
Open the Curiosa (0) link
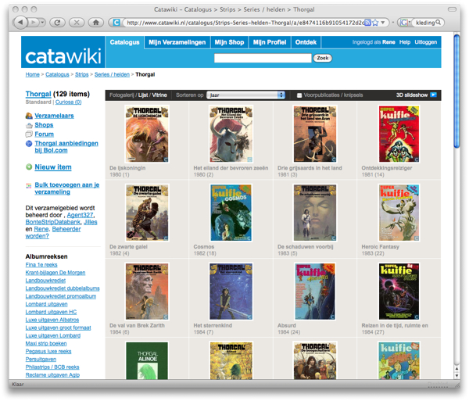coord(68,102)
